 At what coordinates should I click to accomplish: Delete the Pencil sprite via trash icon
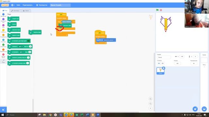click(164, 68)
